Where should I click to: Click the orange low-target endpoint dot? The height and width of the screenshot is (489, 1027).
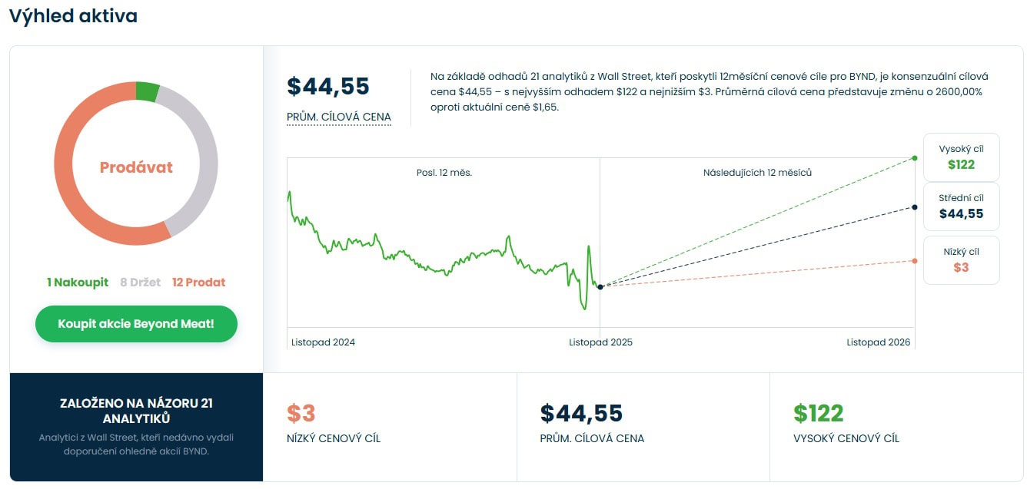tap(914, 261)
